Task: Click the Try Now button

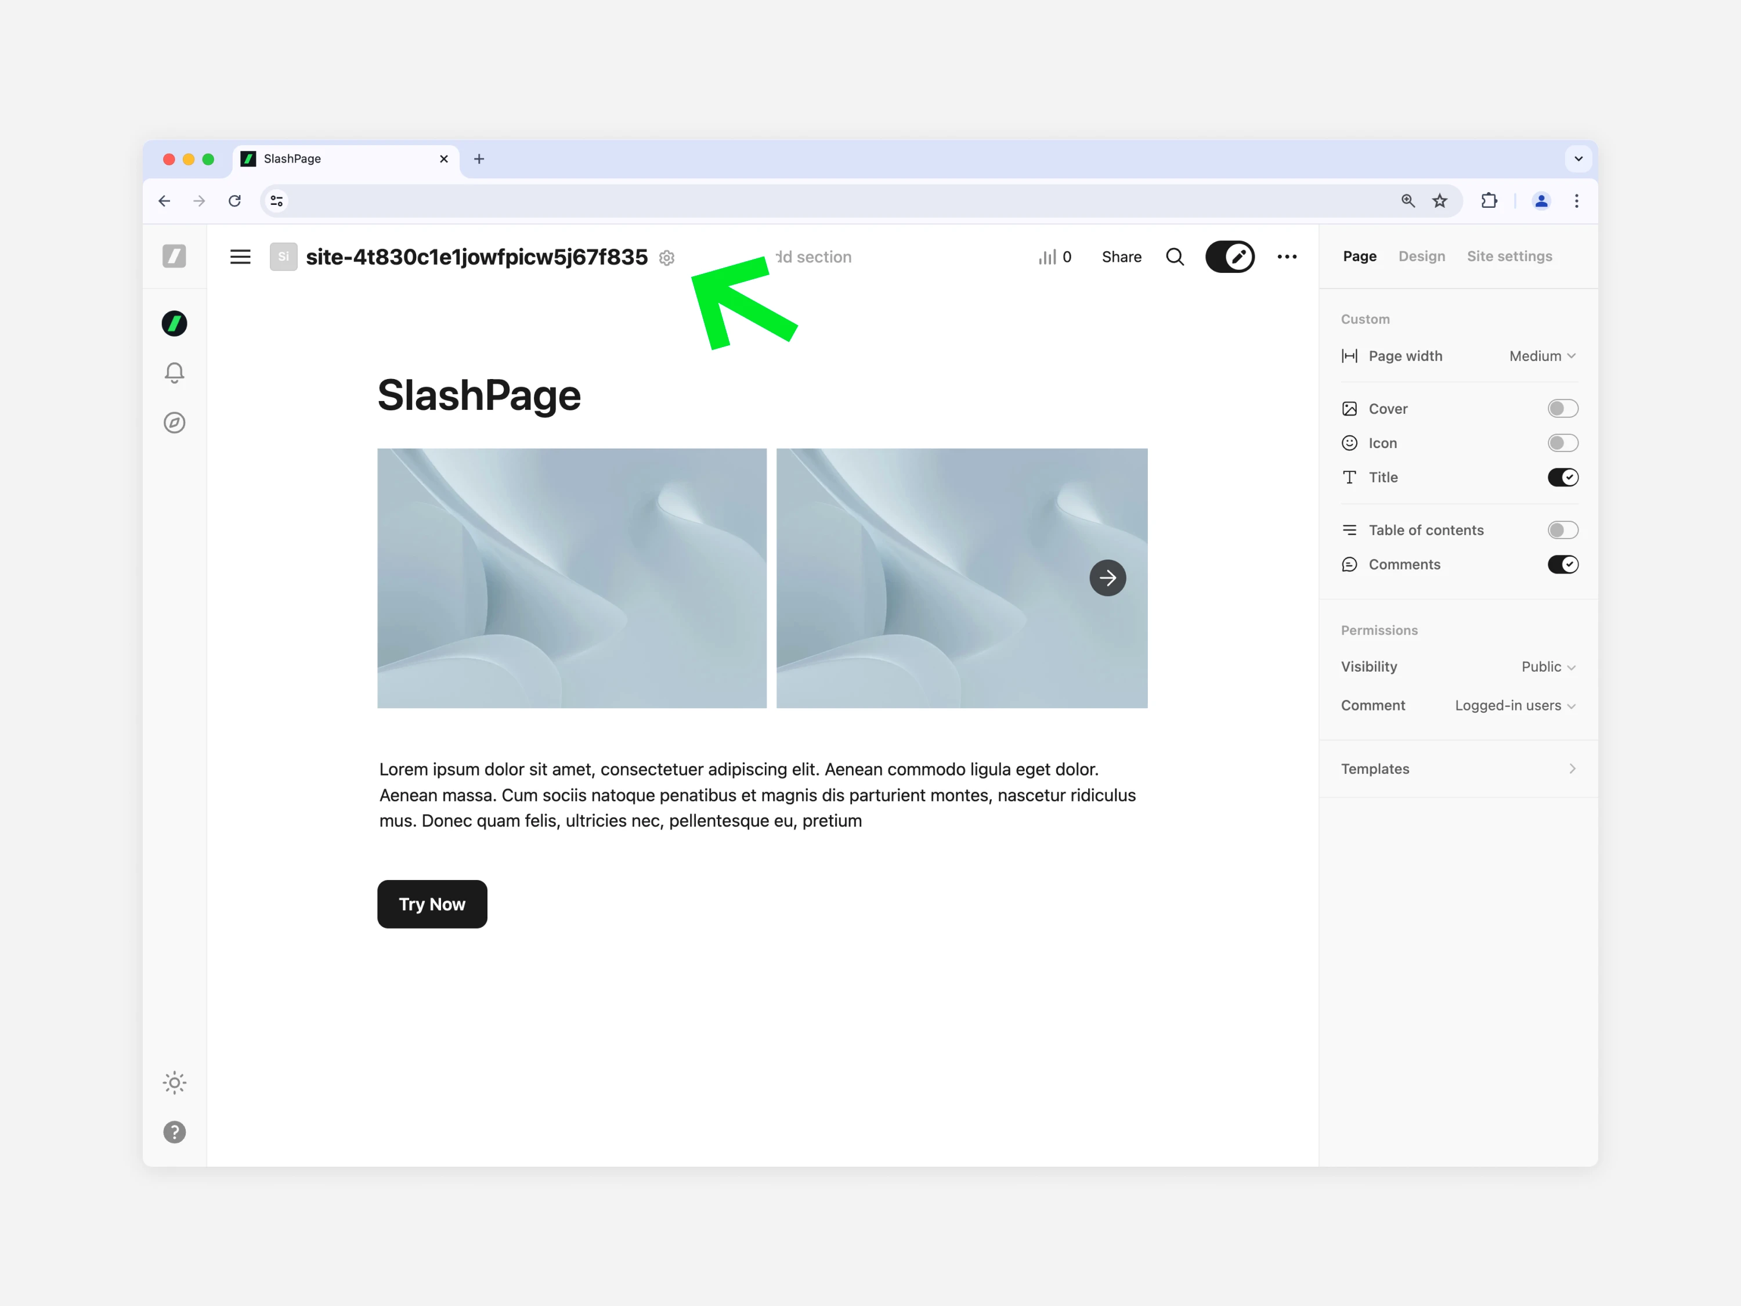Action: pos(432,904)
